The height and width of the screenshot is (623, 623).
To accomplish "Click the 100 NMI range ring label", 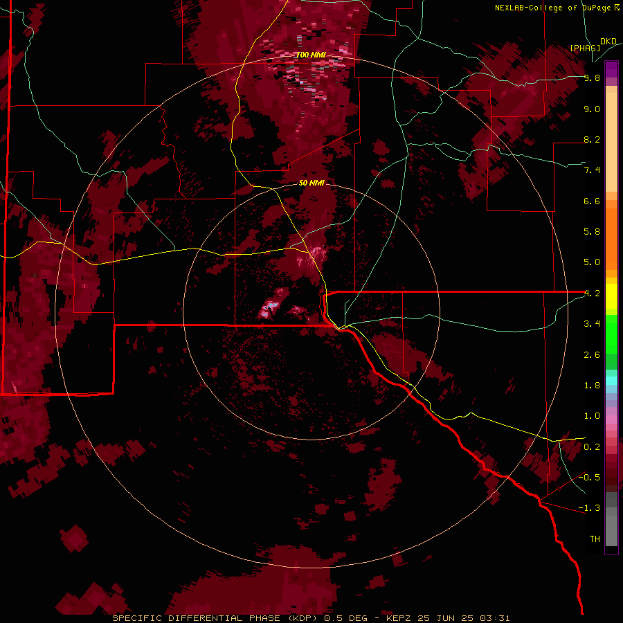I will (311, 55).
